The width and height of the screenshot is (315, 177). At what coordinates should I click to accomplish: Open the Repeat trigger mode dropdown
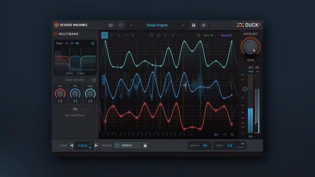click(127, 146)
